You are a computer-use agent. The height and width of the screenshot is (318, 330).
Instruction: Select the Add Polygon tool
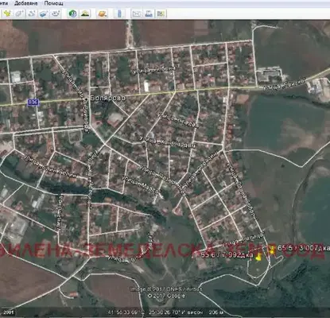[x=19, y=14]
